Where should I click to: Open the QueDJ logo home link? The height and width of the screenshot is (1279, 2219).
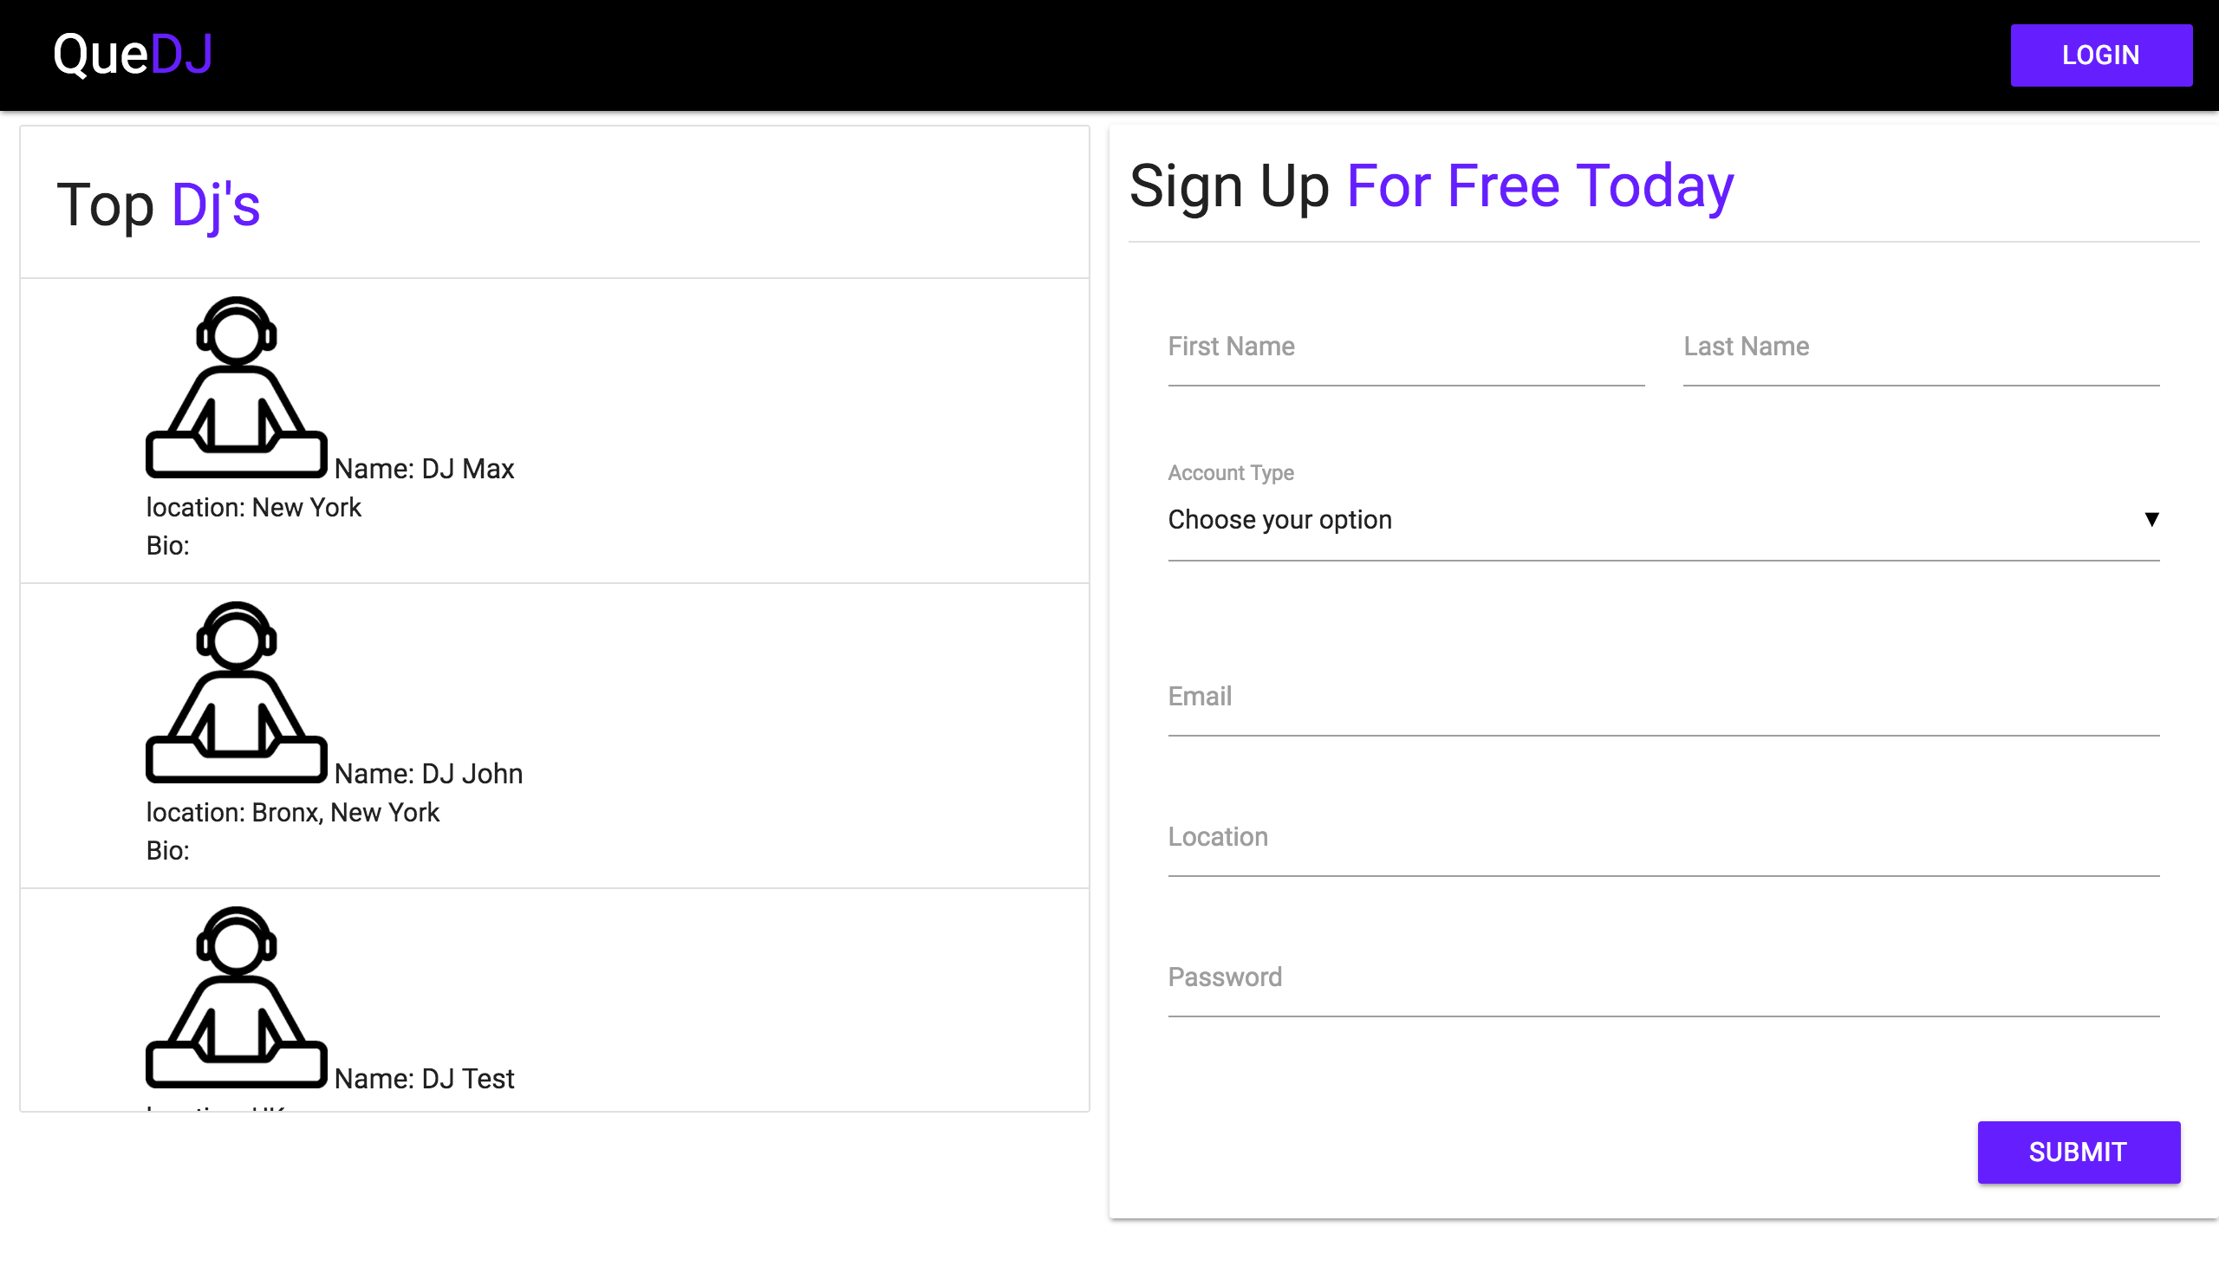pyautogui.click(x=133, y=55)
